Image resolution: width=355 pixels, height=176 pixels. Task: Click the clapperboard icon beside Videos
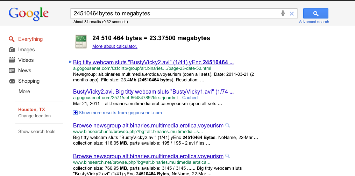(x=12, y=60)
